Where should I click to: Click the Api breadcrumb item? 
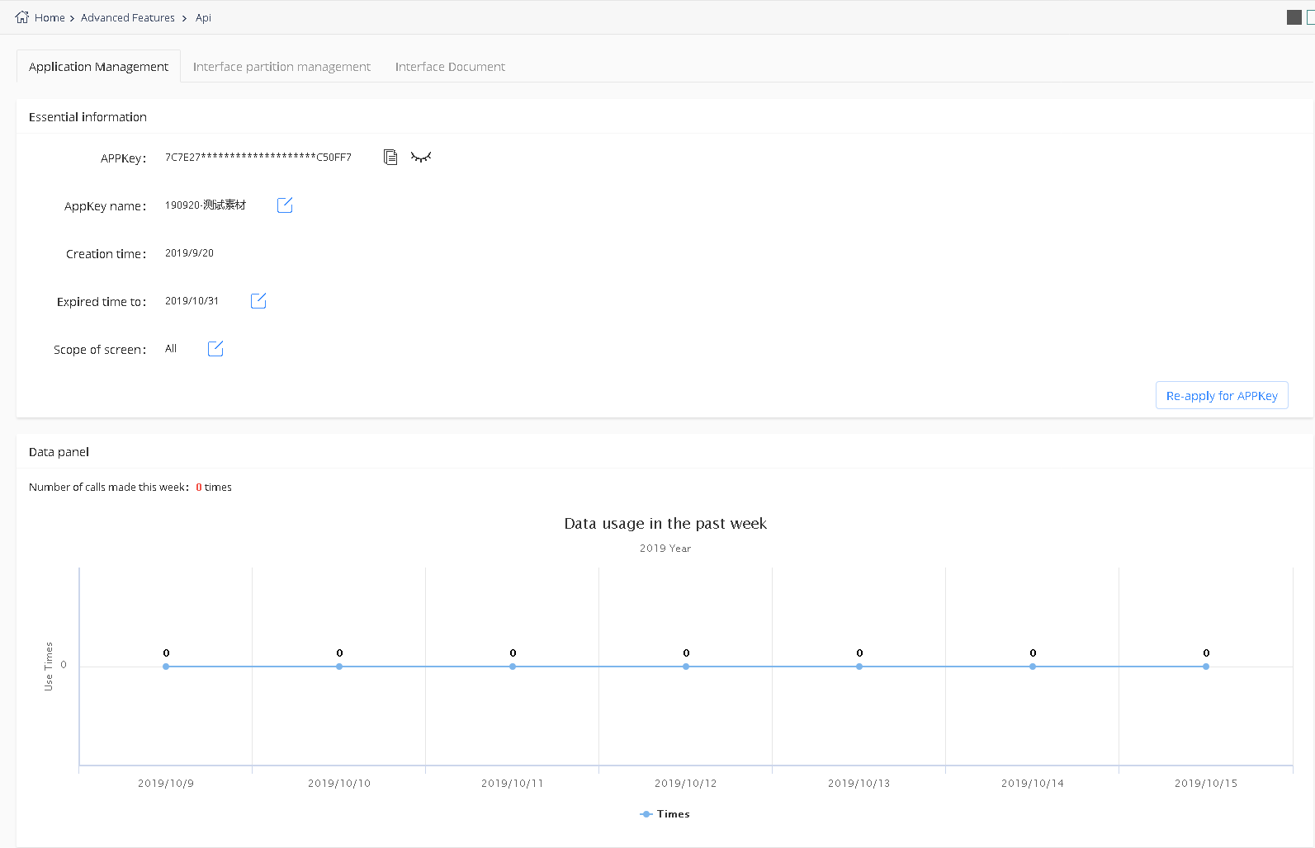tap(203, 17)
